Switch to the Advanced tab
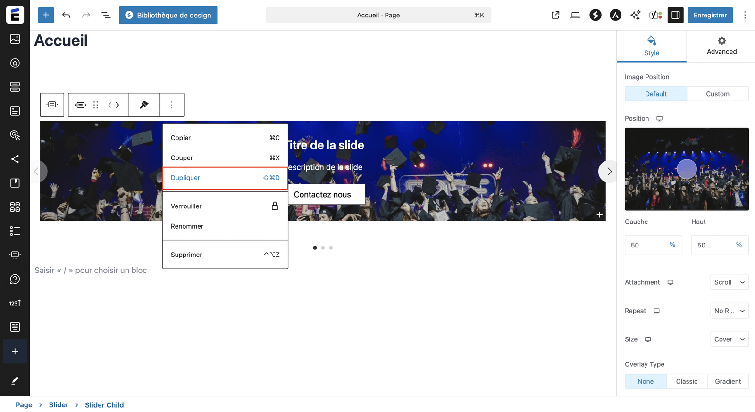 (721, 46)
